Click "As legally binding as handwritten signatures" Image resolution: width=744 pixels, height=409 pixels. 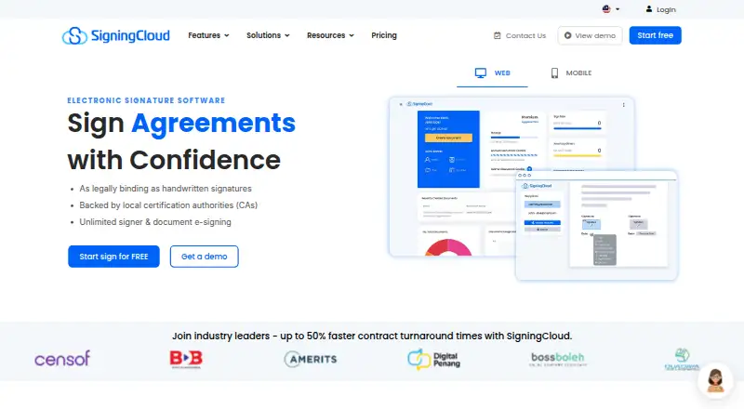(x=166, y=189)
